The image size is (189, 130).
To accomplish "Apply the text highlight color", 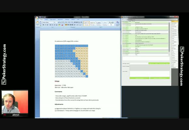I will click(59, 25).
